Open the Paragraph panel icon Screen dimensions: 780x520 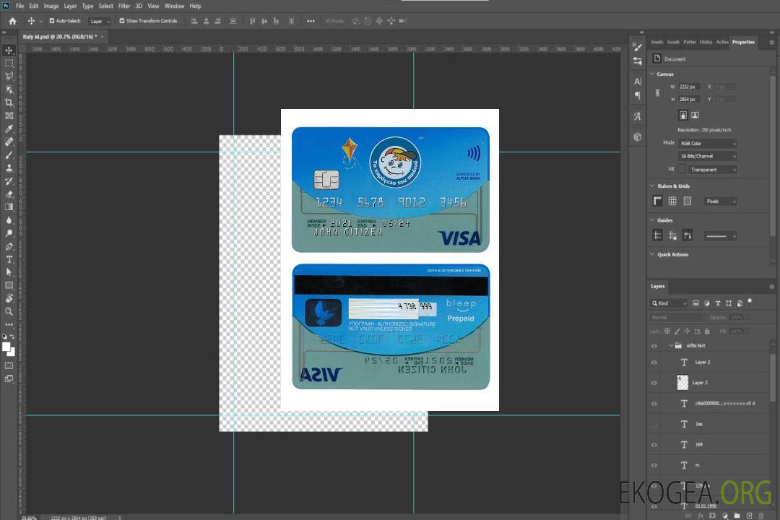tap(638, 95)
